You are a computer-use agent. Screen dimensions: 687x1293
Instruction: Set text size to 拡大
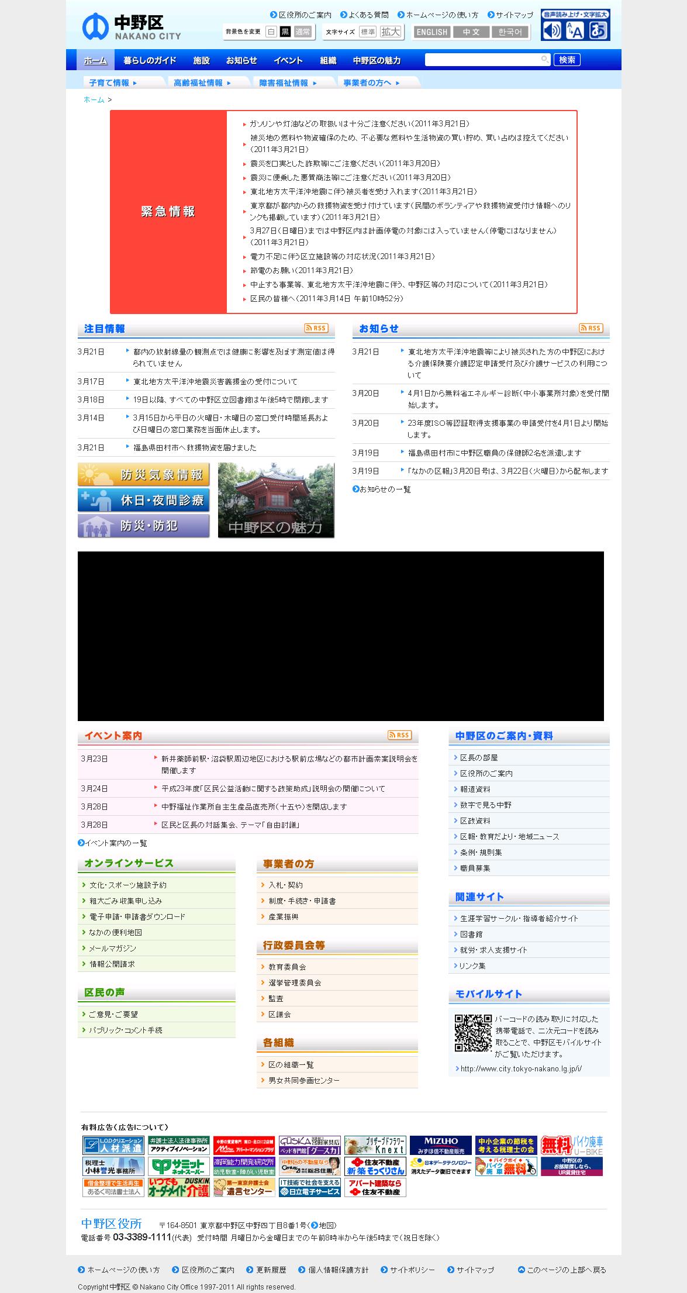[x=391, y=32]
